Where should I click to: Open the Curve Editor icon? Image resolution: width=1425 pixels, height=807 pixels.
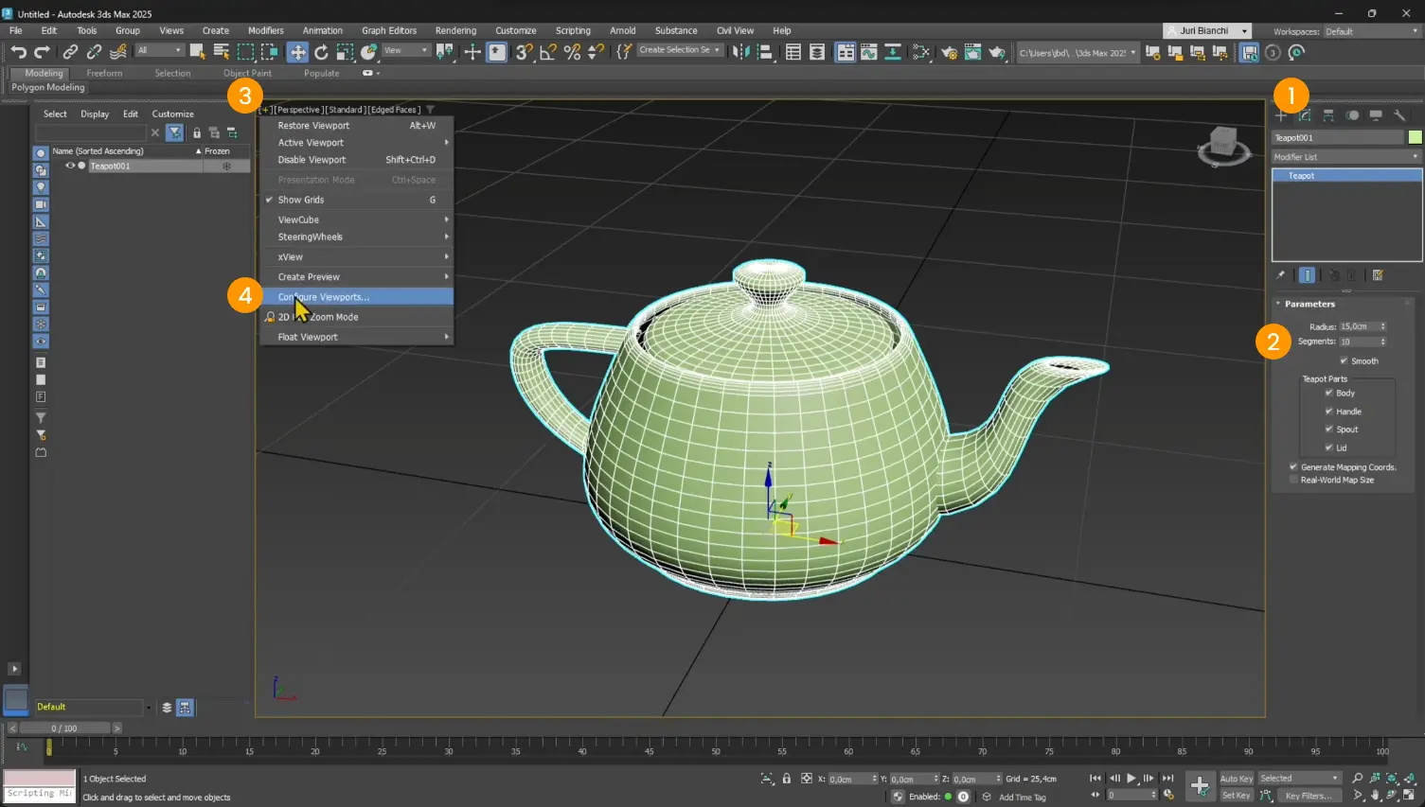[869, 52]
